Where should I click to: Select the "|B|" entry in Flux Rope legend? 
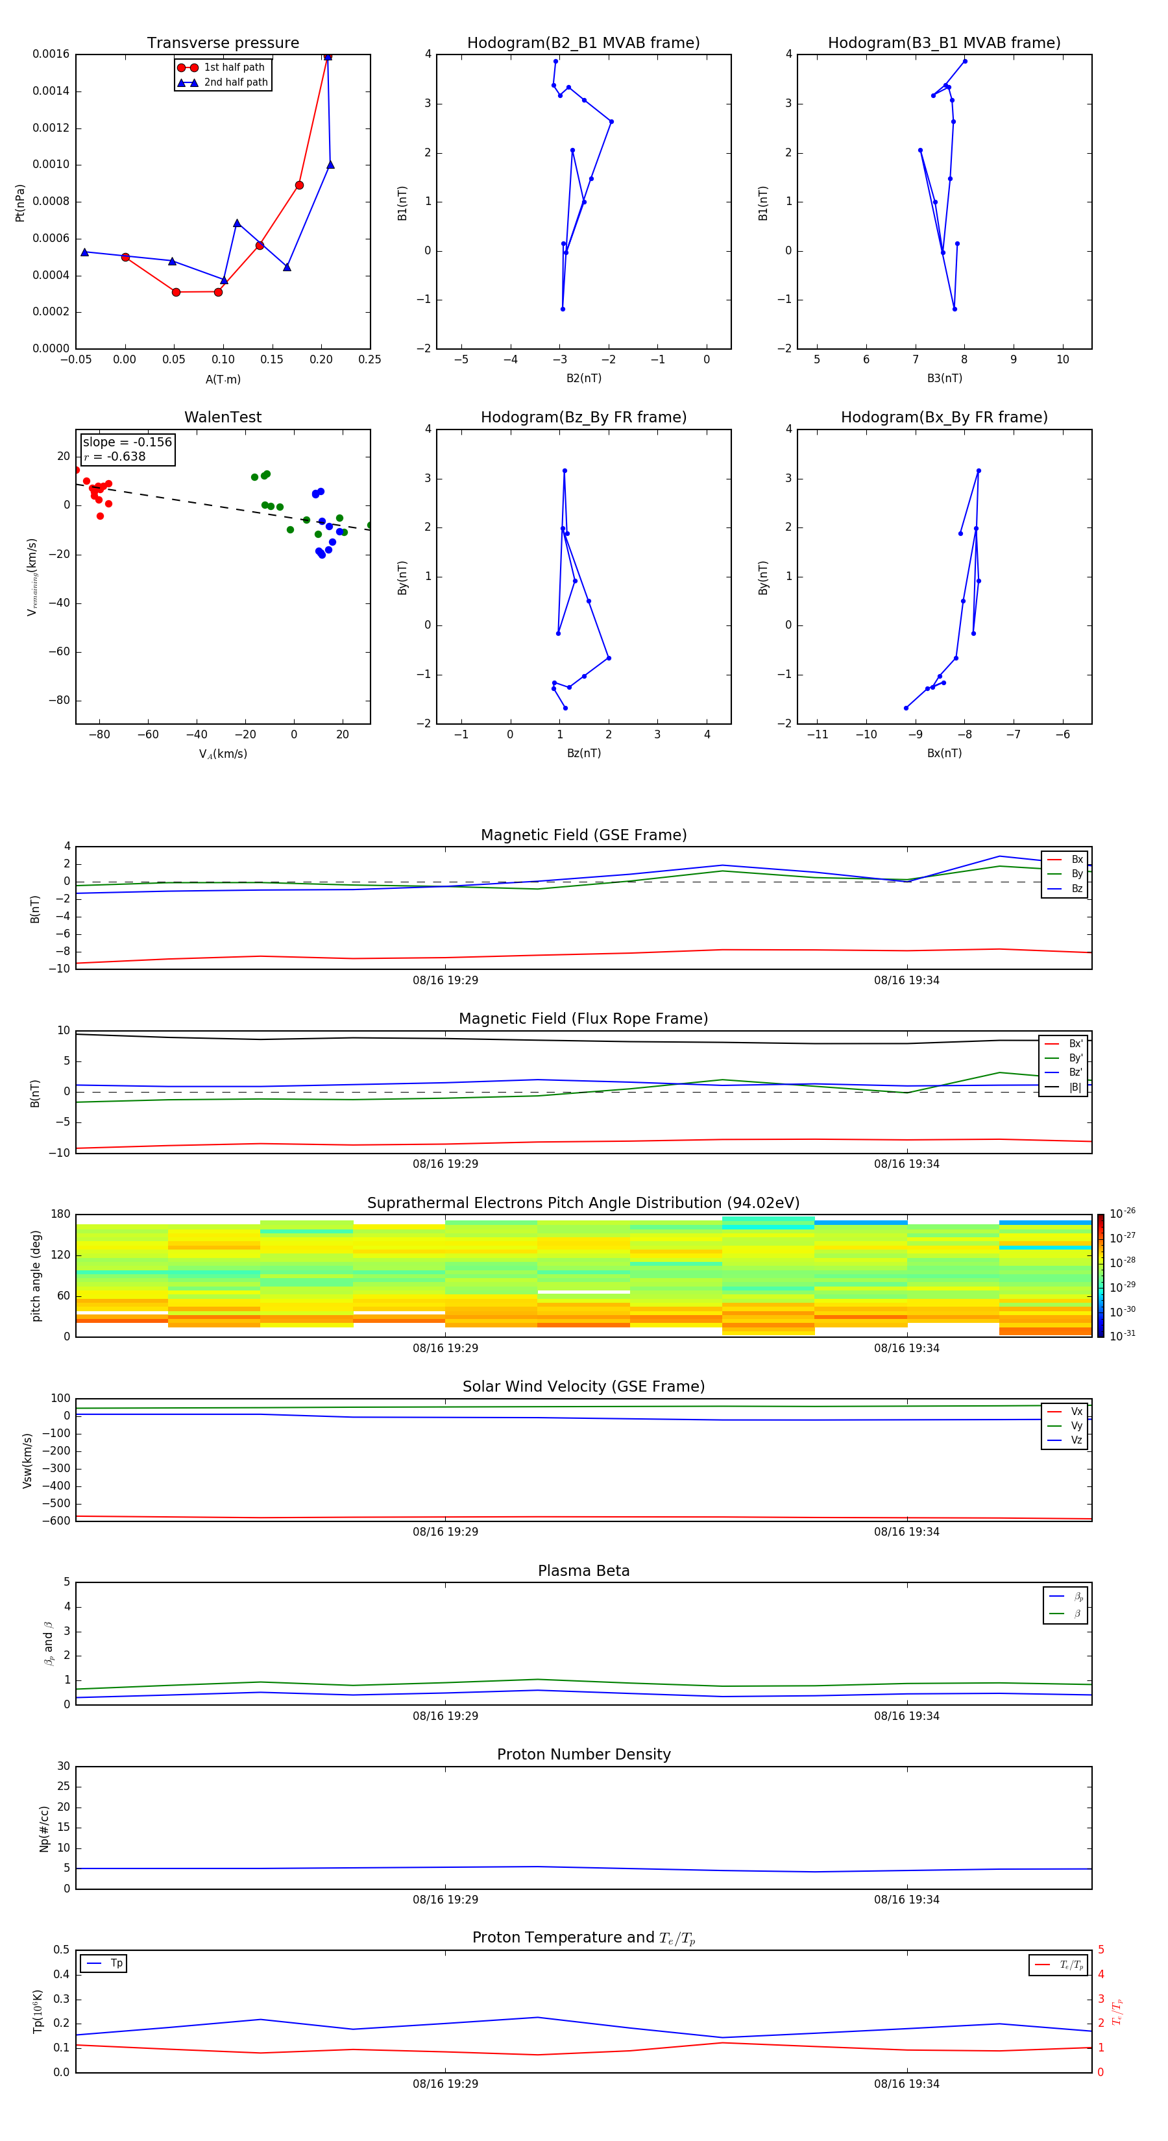[1064, 1087]
